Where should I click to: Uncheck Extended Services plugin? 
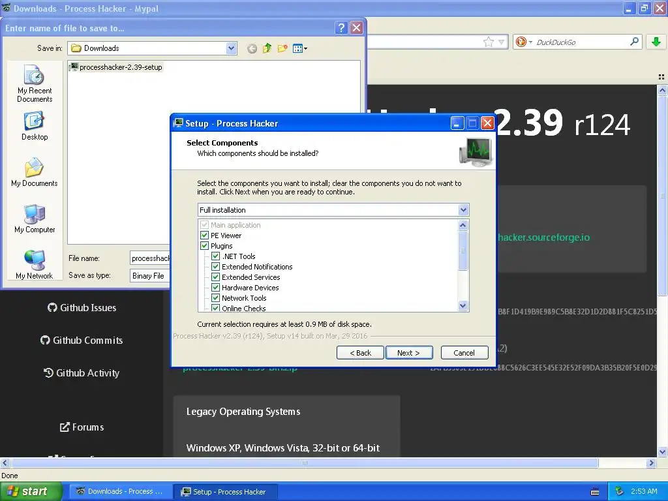[215, 277]
